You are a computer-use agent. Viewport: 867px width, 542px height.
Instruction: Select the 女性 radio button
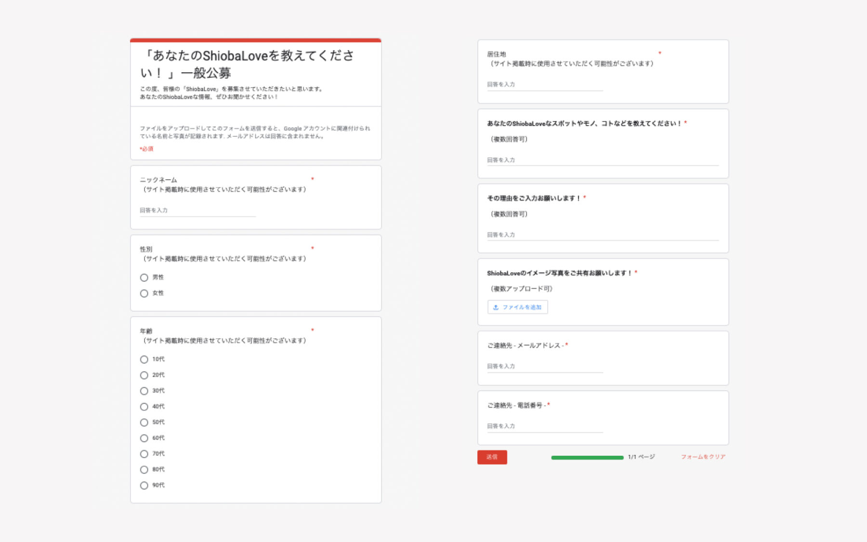point(144,293)
